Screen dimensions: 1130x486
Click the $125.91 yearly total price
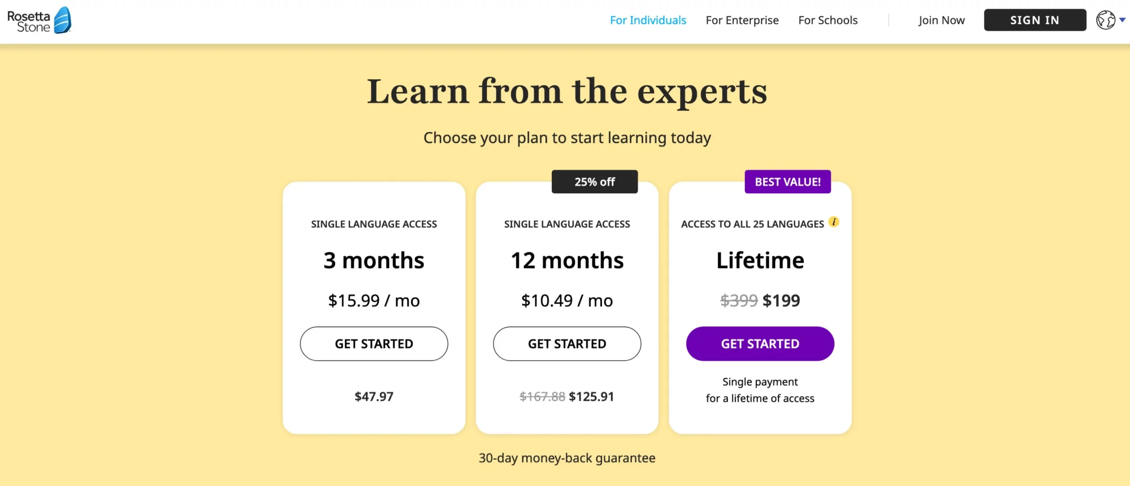pos(591,397)
